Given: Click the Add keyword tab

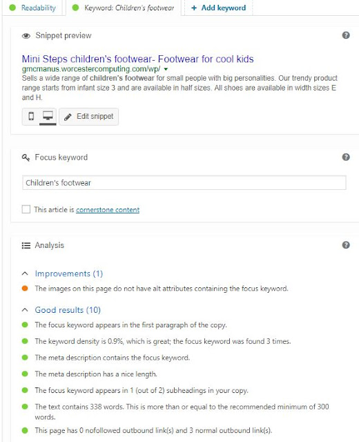Looking at the screenshot, I should pos(218,8).
